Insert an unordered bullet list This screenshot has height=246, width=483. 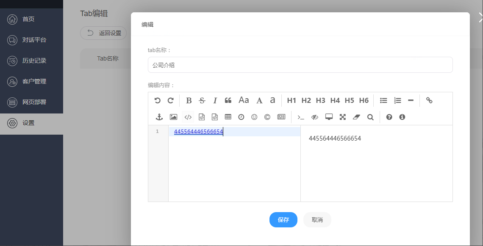pyautogui.click(x=383, y=100)
